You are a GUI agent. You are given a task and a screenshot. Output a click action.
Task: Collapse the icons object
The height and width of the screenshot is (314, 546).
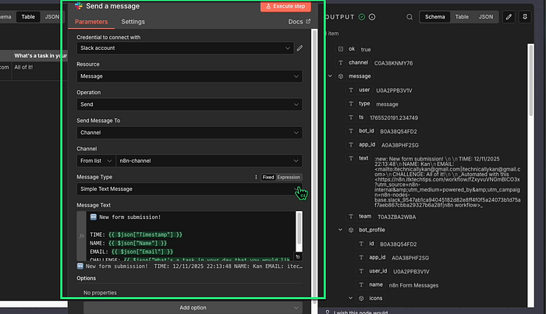pyautogui.click(x=351, y=298)
